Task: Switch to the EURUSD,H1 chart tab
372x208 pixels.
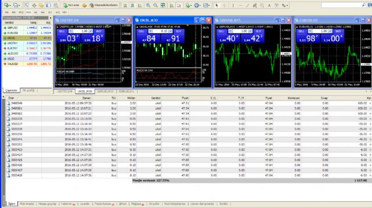Action: pyautogui.click(x=126, y=91)
